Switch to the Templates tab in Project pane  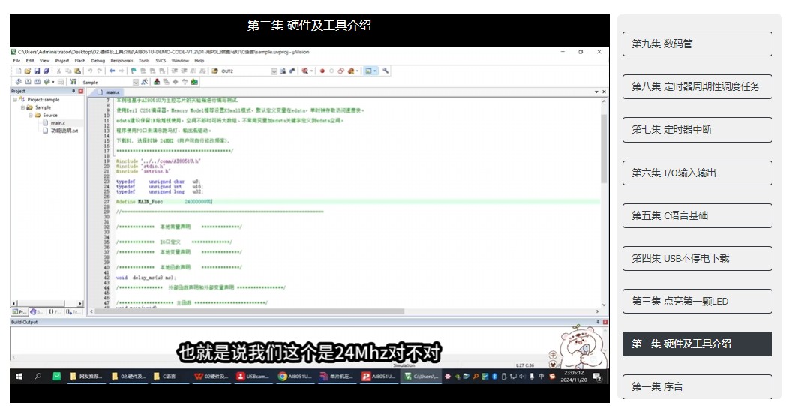click(73, 311)
